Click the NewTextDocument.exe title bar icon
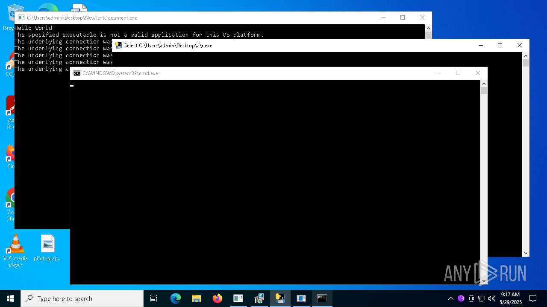Viewport: 547px width, 307px height. click(21, 17)
